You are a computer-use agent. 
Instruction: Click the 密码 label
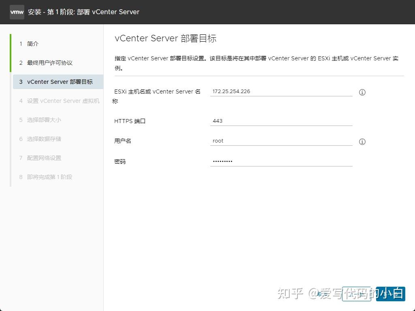pyautogui.click(x=120, y=162)
